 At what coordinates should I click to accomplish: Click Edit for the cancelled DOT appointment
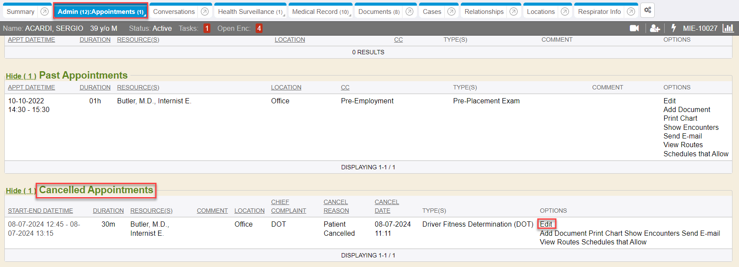546,224
